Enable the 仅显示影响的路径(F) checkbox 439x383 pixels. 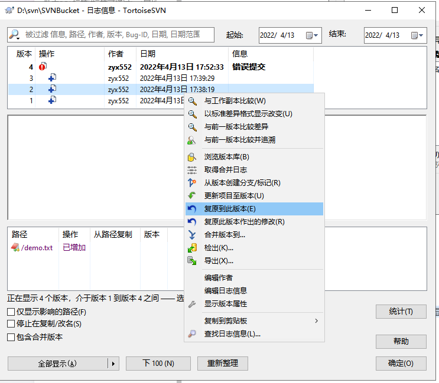11,312
